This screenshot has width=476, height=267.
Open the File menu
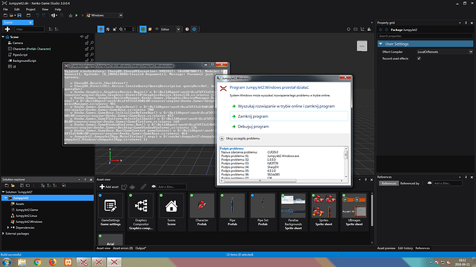6,10
